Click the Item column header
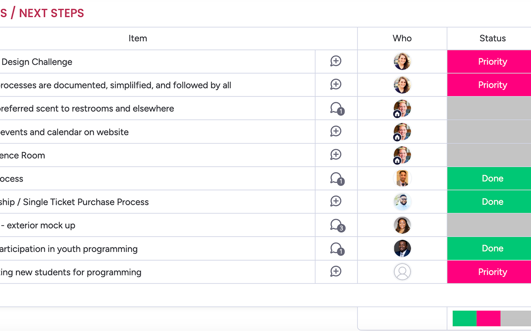531x331 pixels. click(x=138, y=38)
